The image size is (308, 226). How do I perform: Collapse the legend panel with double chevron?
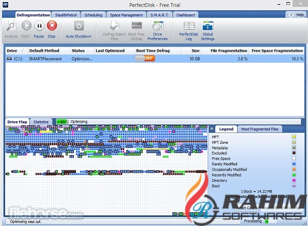pos(211,129)
